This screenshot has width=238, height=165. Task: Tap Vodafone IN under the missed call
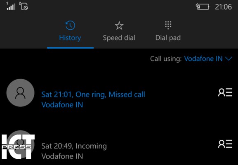(x=62, y=105)
